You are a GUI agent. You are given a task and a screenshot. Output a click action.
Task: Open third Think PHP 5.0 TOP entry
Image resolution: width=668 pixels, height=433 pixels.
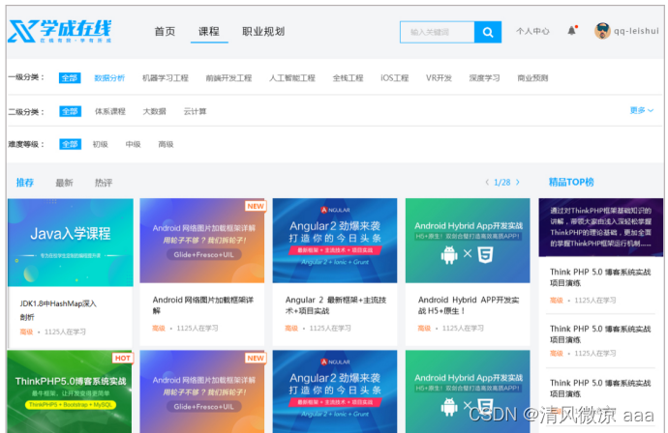click(600, 388)
